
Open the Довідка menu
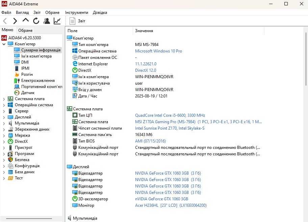point(100,13)
